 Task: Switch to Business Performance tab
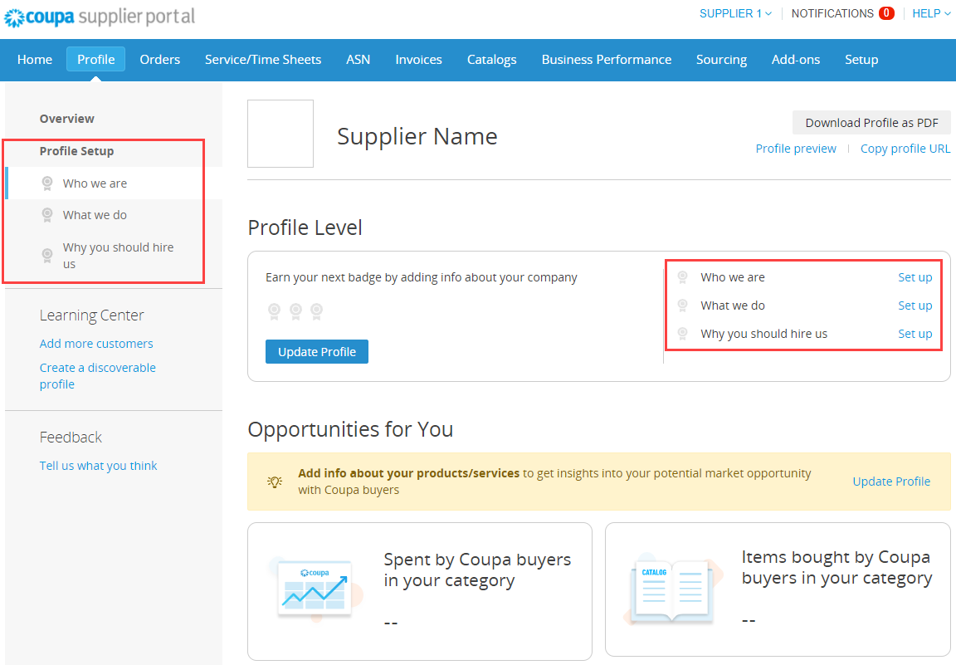(606, 59)
